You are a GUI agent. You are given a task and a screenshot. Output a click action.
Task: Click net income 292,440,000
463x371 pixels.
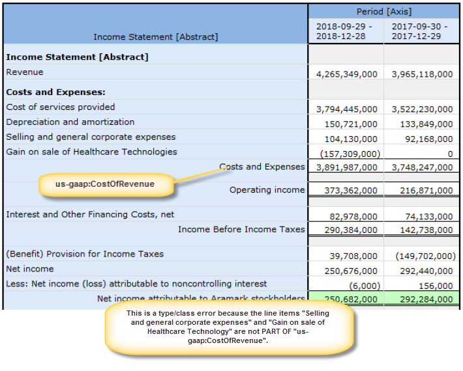click(426, 271)
